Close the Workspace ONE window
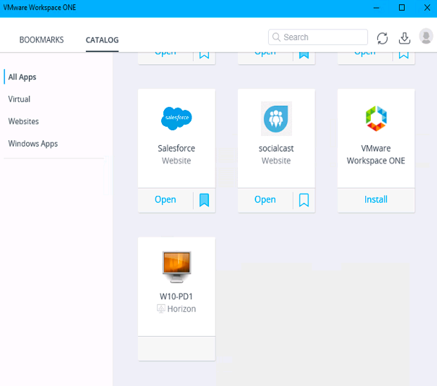Image resolution: width=437 pixels, height=386 pixels. click(x=427, y=8)
